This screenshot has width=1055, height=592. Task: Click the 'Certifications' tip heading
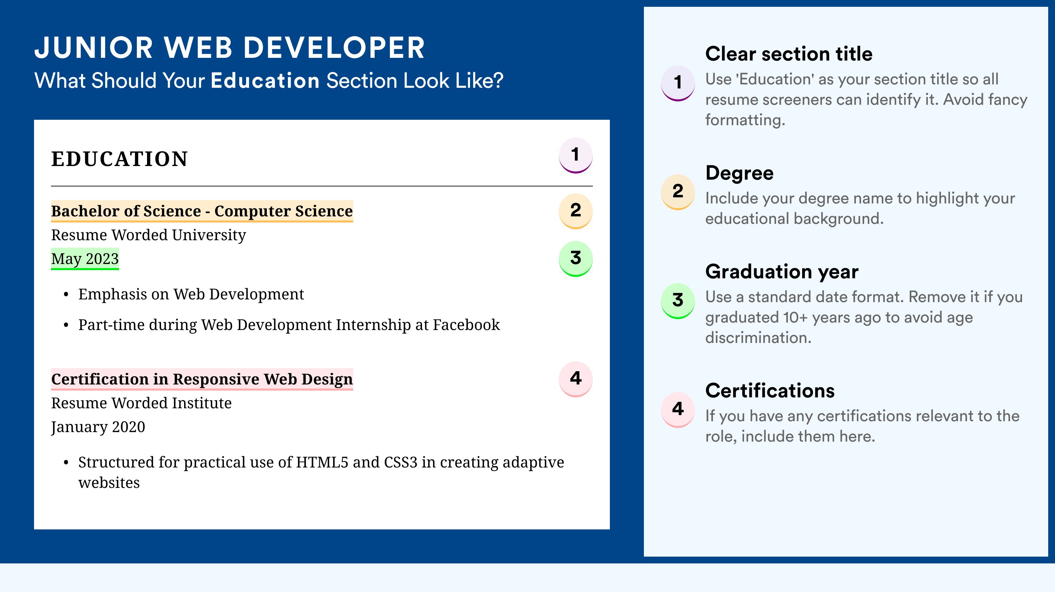pyautogui.click(x=770, y=391)
